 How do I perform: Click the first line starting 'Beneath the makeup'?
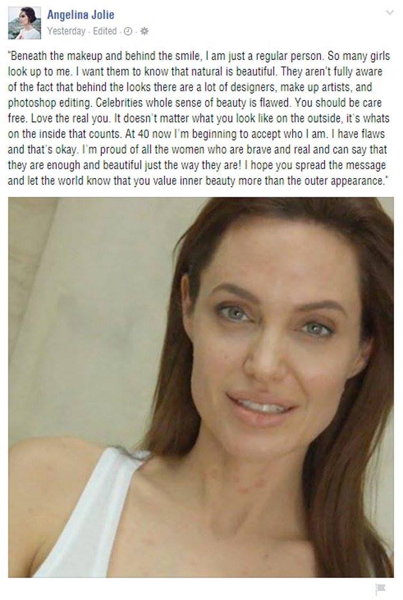pyautogui.click(x=199, y=56)
